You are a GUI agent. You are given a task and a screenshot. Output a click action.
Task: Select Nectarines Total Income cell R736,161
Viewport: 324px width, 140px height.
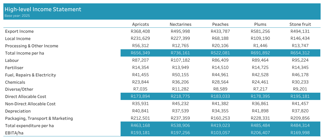(x=180, y=53)
